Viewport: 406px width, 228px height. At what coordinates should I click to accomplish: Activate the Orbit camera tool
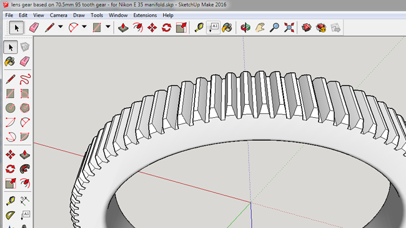[x=245, y=27]
